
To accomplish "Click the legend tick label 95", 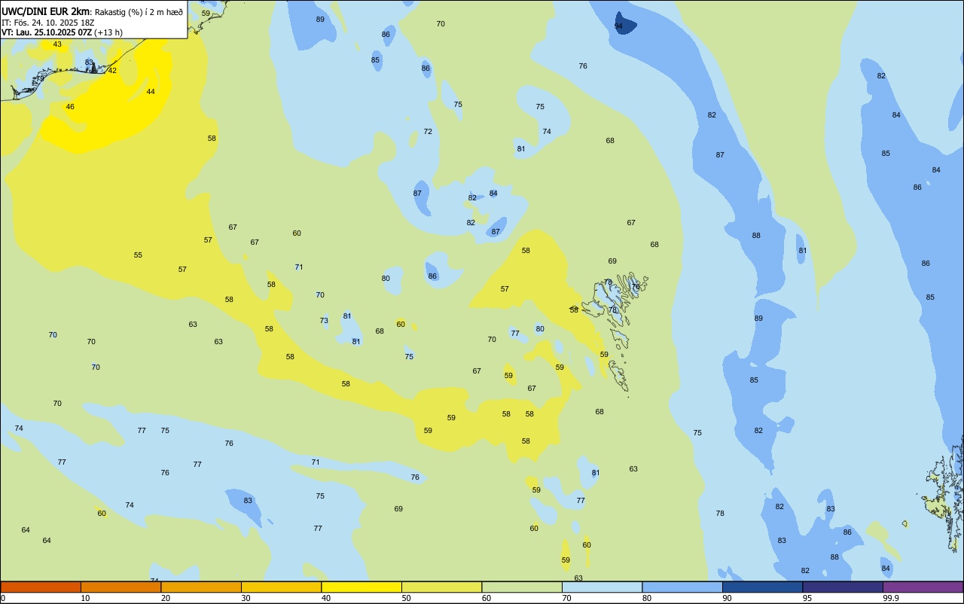I will pos(807,598).
